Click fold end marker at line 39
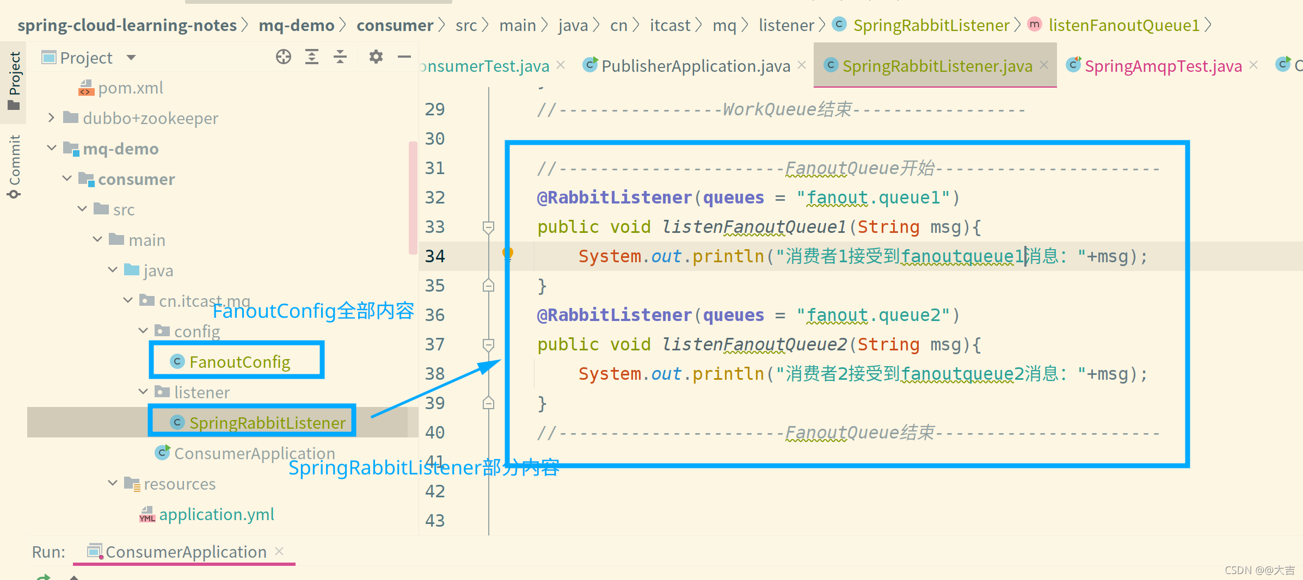The height and width of the screenshot is (580, 1303). pyautogui.click(x=488, y=403)
